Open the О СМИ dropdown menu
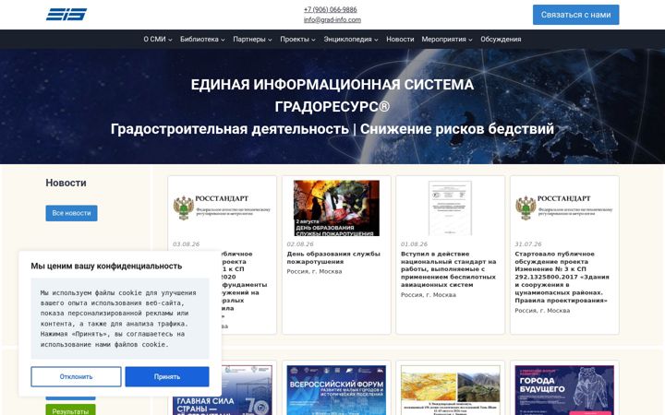This screenshot has height=415, width=665. 158,39
